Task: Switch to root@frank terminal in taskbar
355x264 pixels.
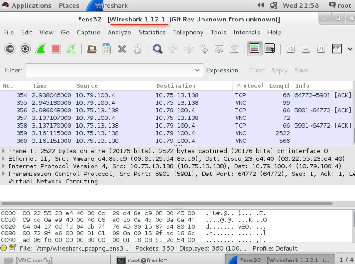Action: 167,260
